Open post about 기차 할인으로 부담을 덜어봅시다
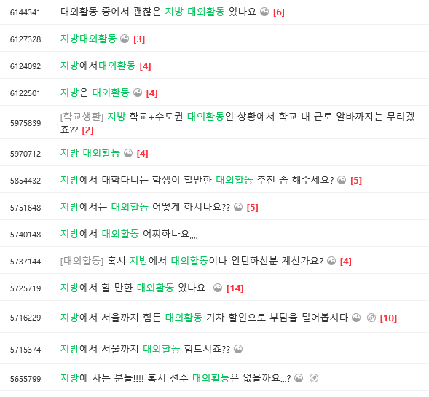Screen dimensions: 429x397 pos(204,318)
